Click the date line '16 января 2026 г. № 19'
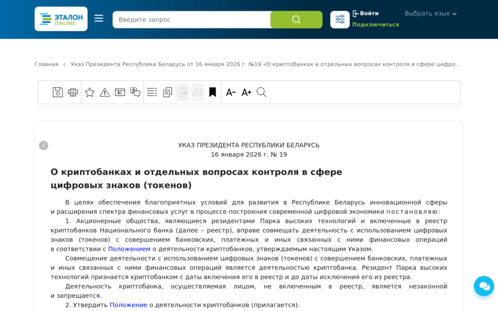This screenshot has width=498, height=311. pyautogui.click(x=249, y=155)
